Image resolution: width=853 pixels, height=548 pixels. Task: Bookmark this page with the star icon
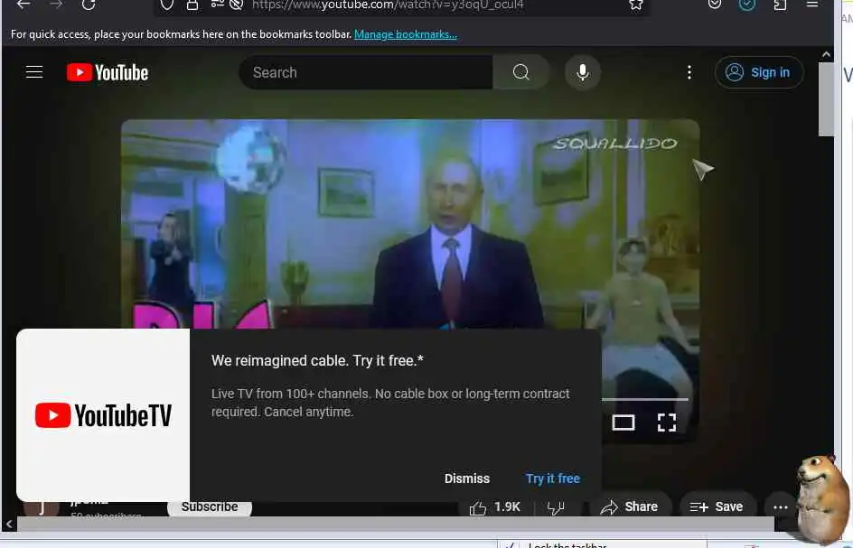point(636,5)
